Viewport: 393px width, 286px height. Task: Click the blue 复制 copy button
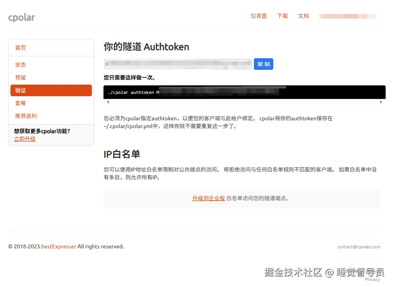tap(264, 64)
